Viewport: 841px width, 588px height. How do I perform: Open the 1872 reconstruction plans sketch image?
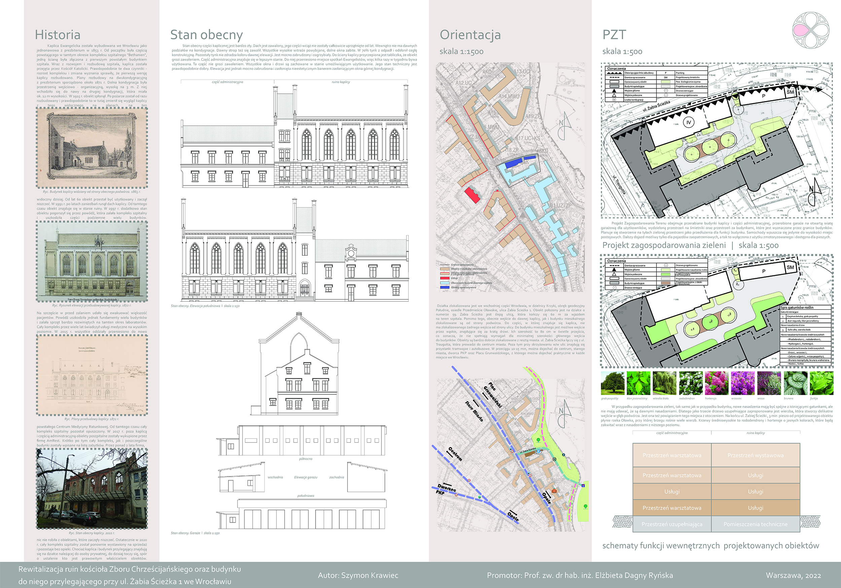[92, 375]
